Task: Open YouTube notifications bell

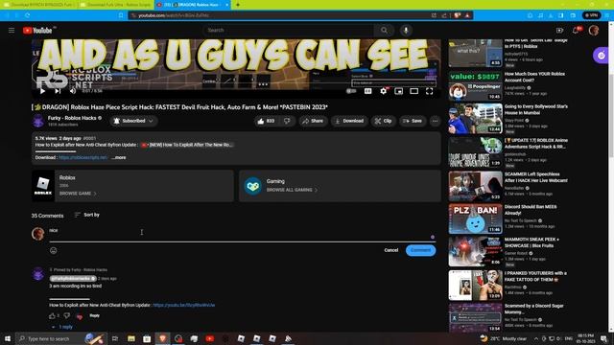Action: click(576, 30)
